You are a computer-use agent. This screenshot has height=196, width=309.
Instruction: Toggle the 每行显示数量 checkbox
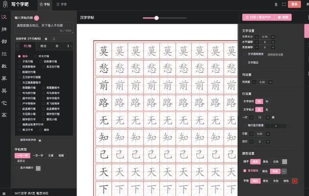click(245, 125)
